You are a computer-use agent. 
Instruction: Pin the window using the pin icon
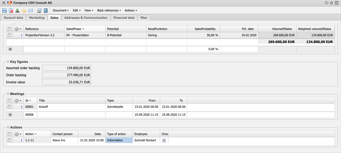click(326, 3)
